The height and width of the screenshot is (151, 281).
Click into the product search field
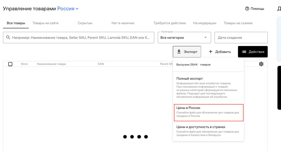78,38
